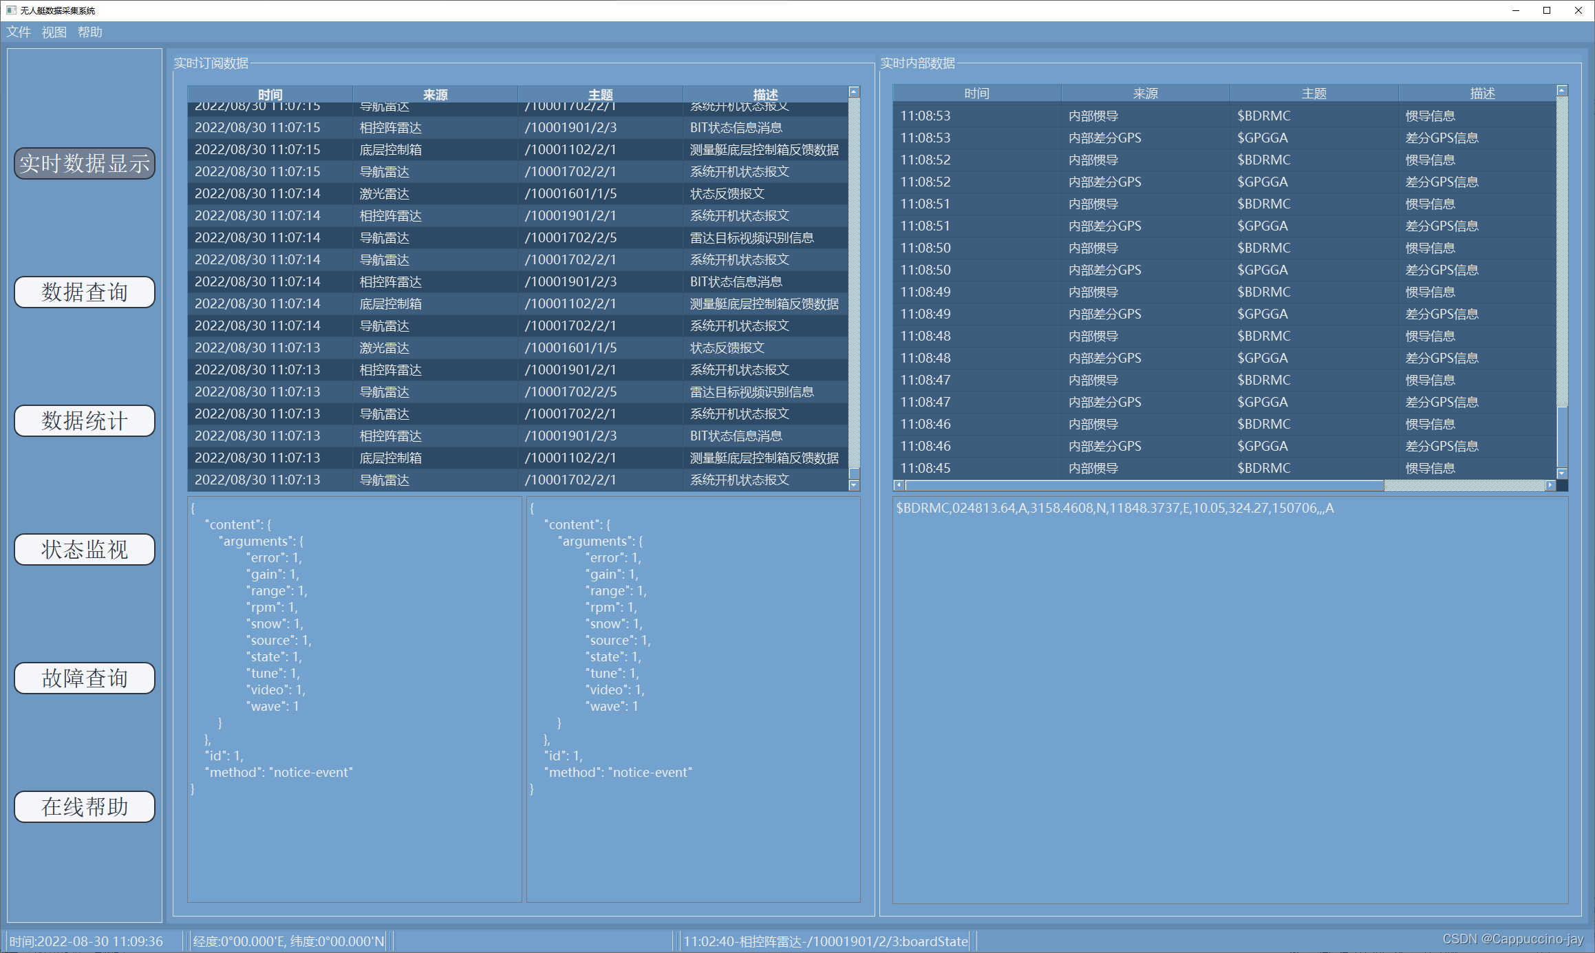Click the internal table horizontal scrollbar thumb

pos(1145,485)
